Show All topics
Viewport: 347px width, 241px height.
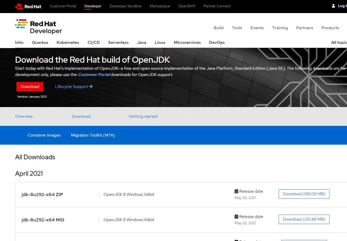[339, 43]
